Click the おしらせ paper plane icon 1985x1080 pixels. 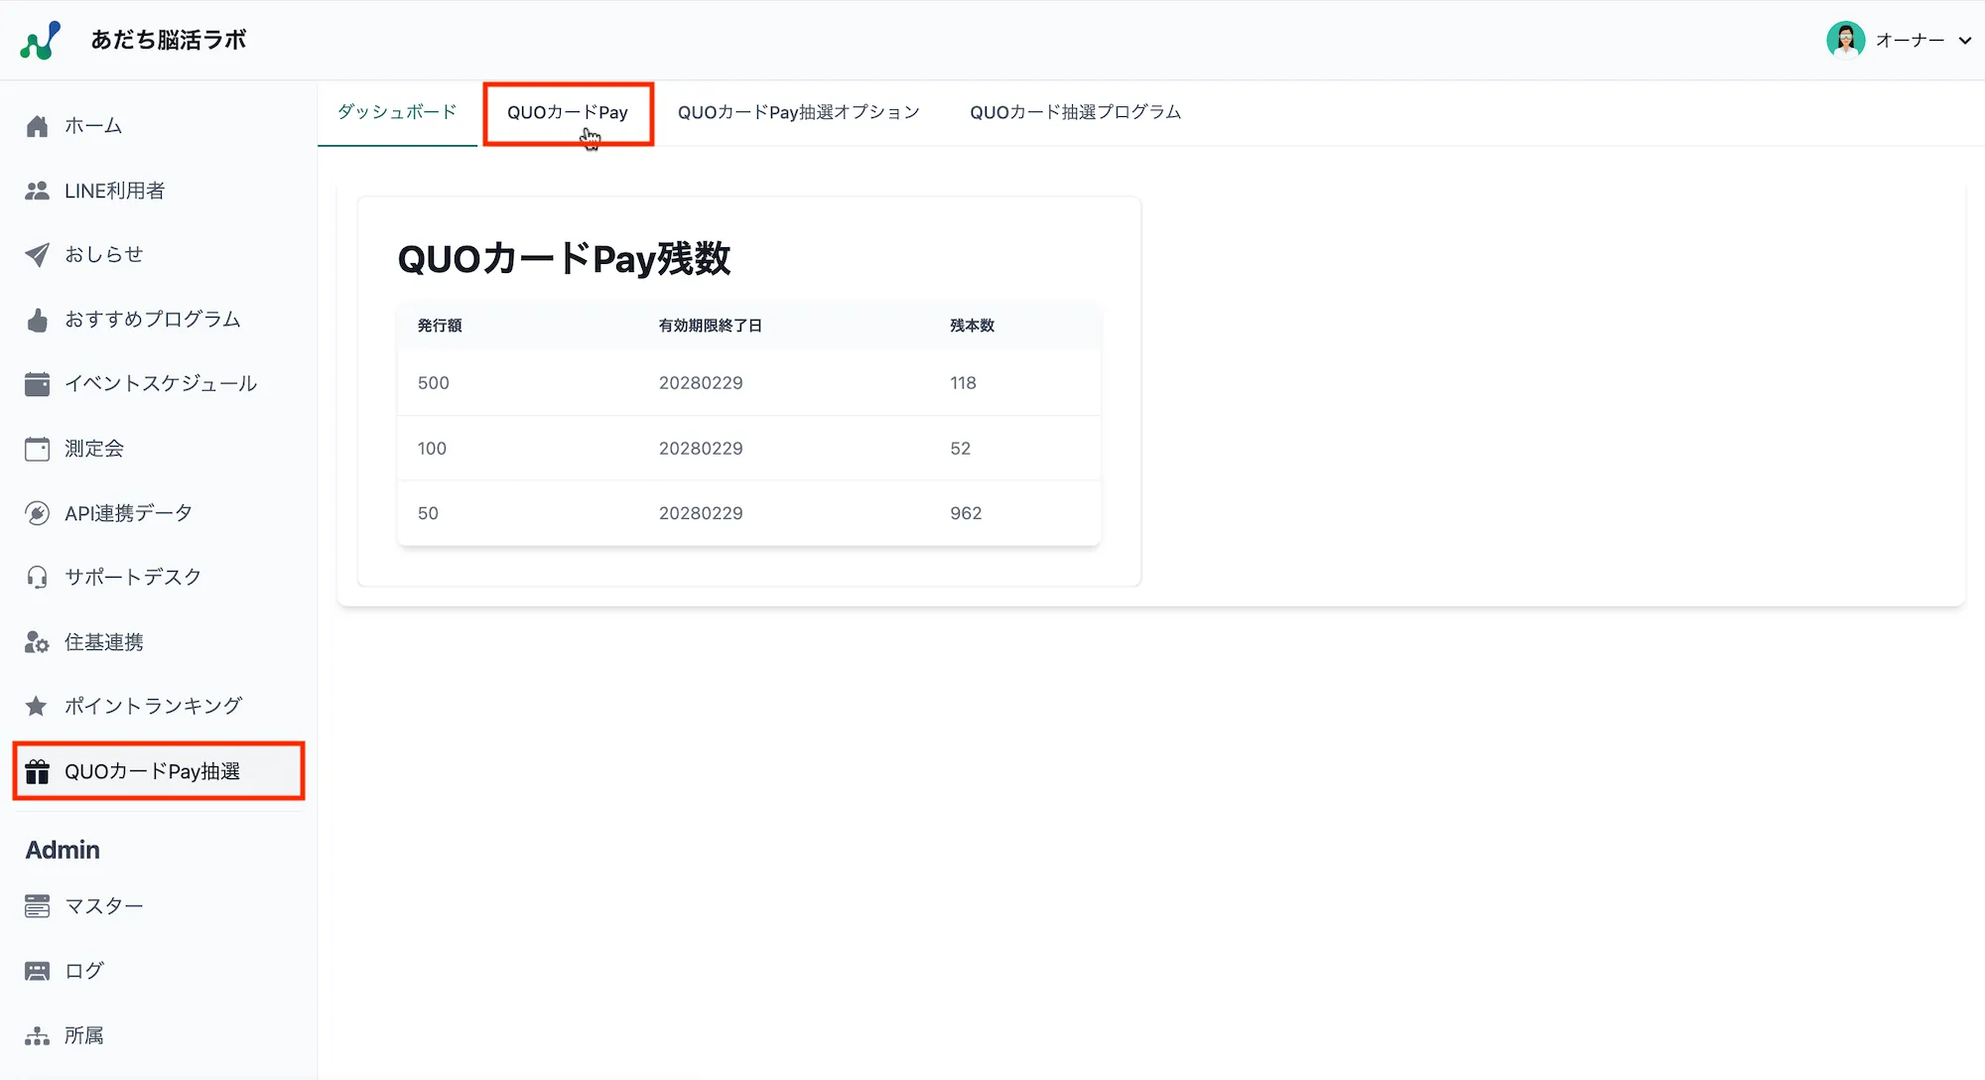point(38,254)
